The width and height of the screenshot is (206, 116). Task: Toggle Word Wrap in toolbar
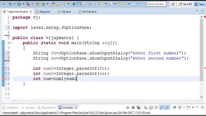pyautogui.click(x=84, y=4)
